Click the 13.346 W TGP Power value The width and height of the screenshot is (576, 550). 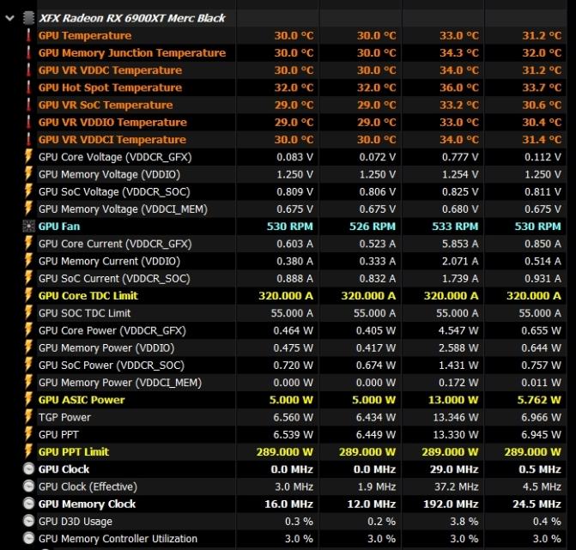tap(456, 417)
